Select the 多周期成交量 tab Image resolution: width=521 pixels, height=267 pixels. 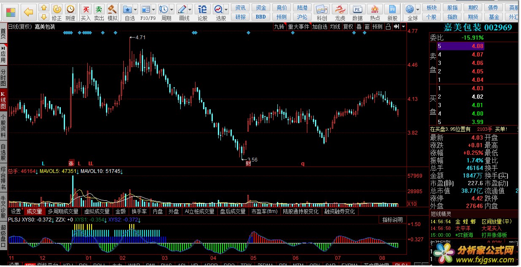click(63, 211)
